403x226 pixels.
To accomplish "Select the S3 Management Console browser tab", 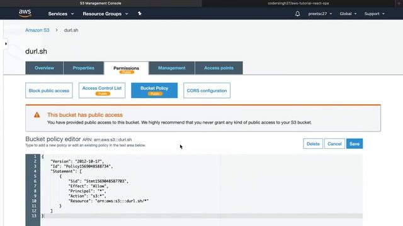I will click(x=101, y=3).
